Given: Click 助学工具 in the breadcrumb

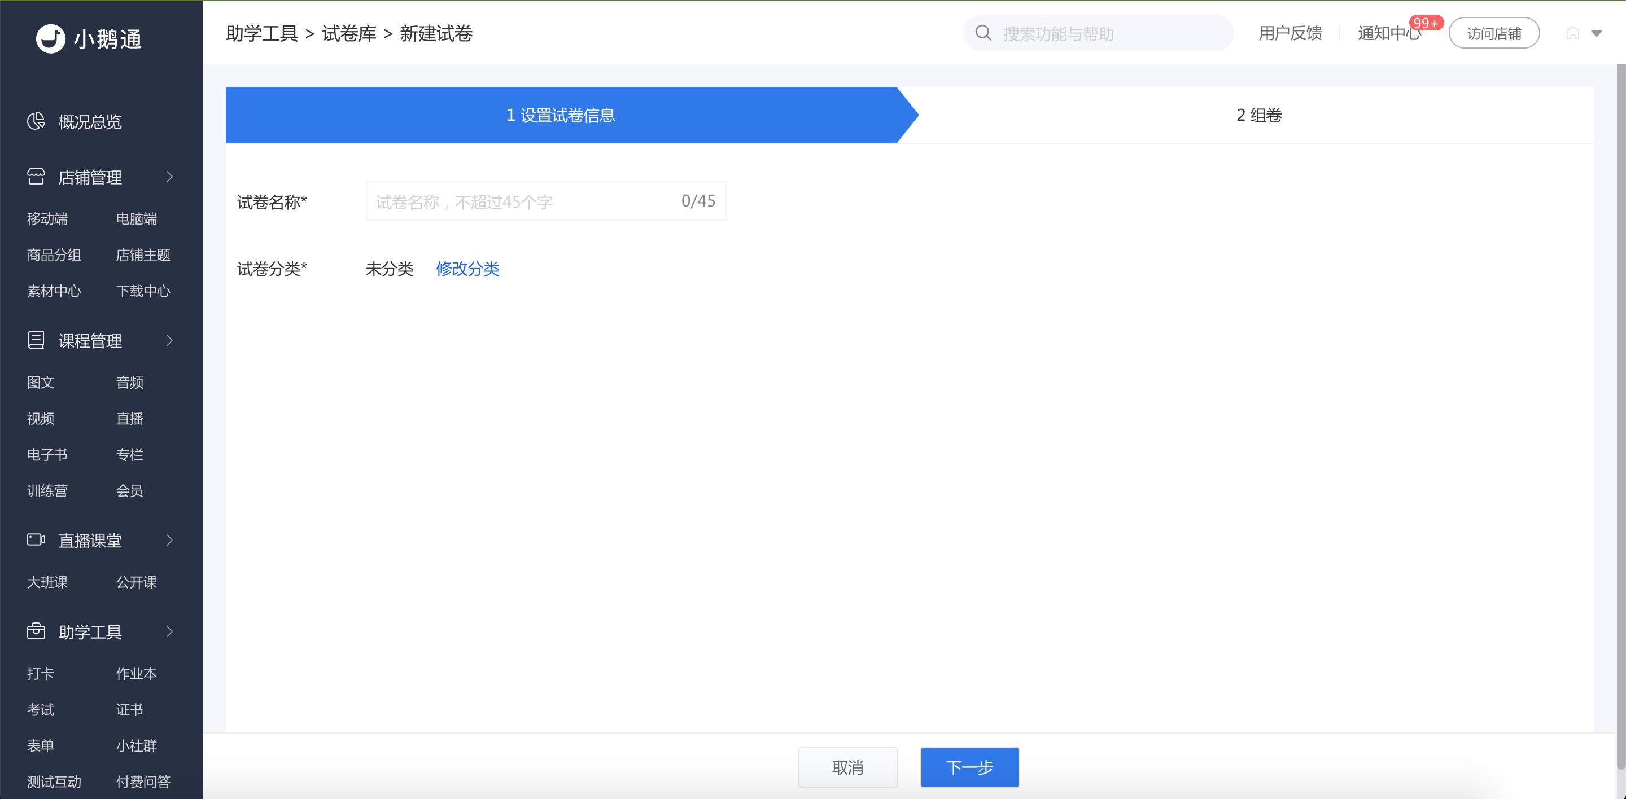Looking at the screenshot, I should pos(261,33).
